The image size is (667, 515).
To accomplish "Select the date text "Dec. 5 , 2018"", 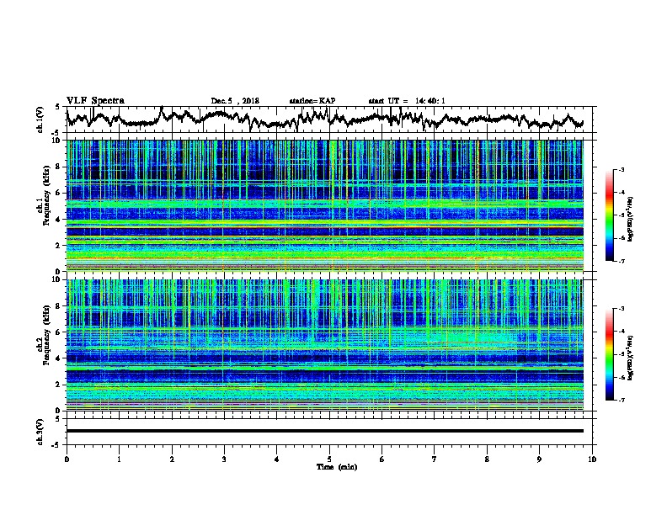I will click(x=235, y=101).
